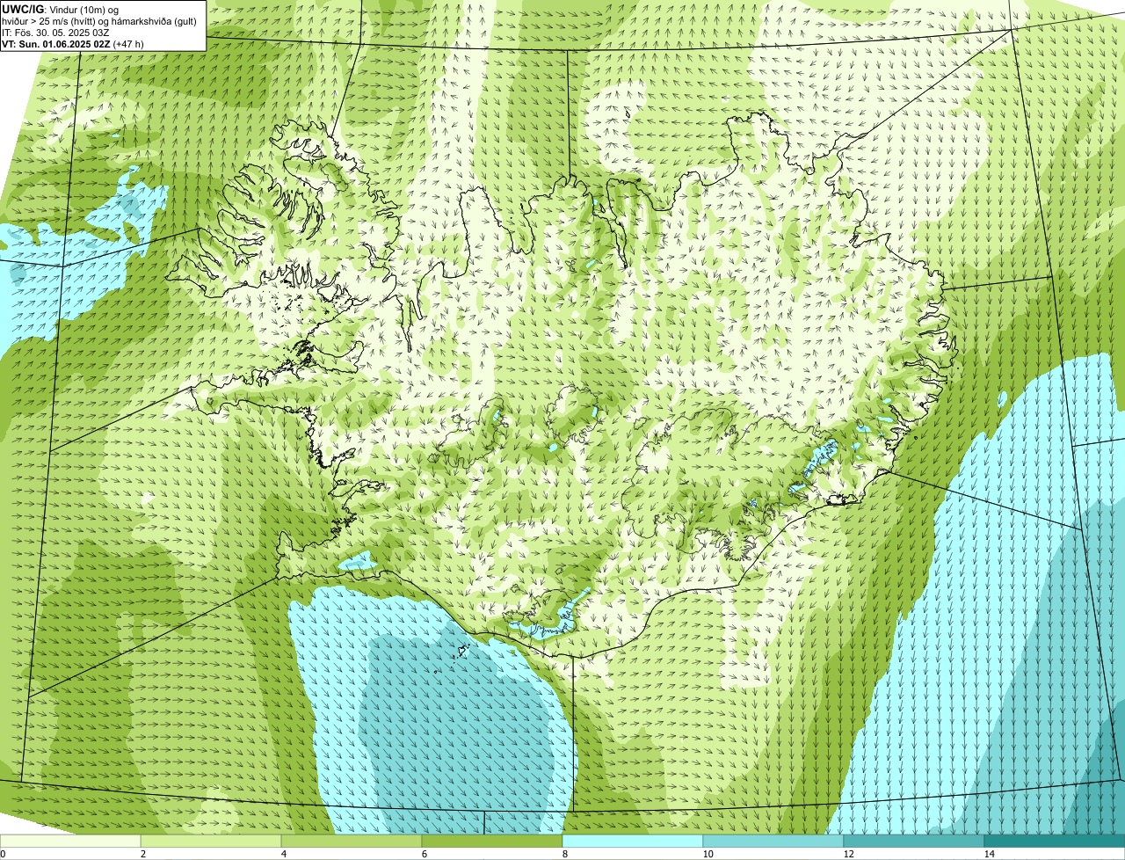Click the "0" label on the color scale

click(x=3, y=854)
